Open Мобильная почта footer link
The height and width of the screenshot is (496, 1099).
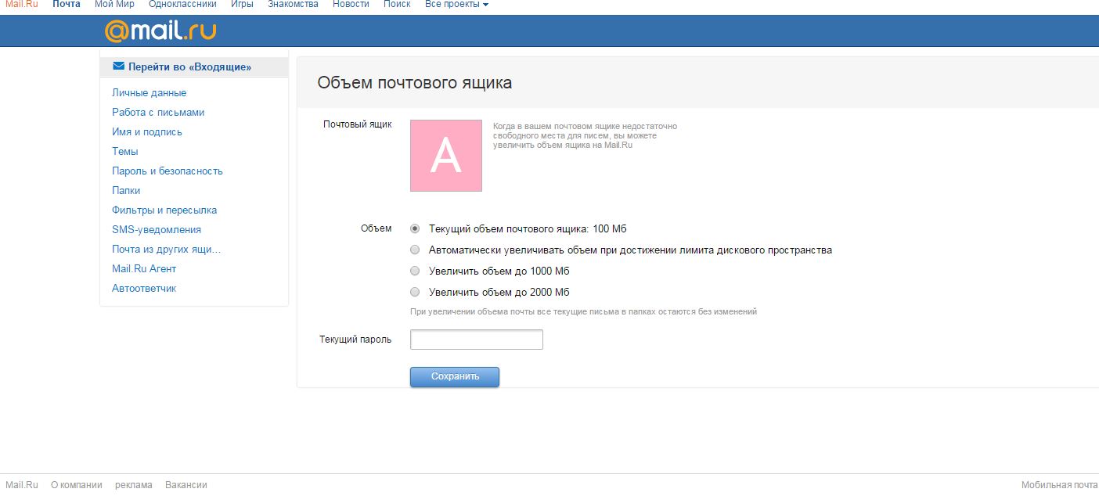pyautogui.click(x=1060, y=485)
